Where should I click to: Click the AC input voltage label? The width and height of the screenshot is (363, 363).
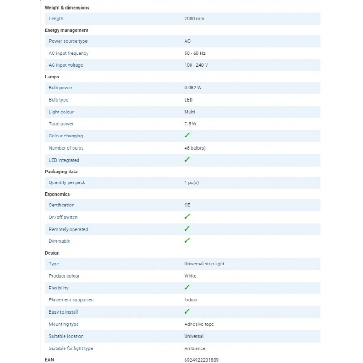tap(66, 65)
